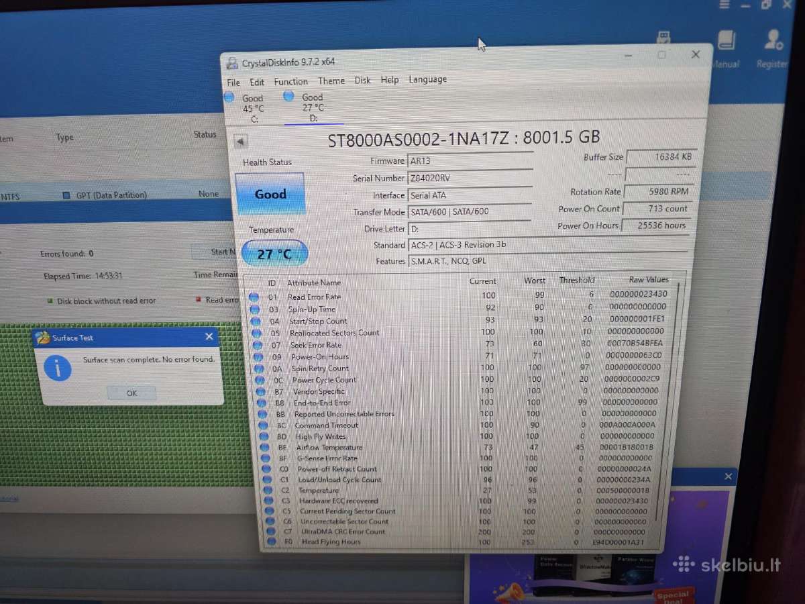Click the Raw Values column header

point(648,279)
